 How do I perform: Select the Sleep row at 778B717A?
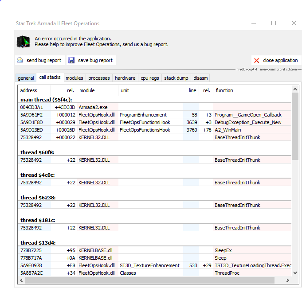[154, 258]
